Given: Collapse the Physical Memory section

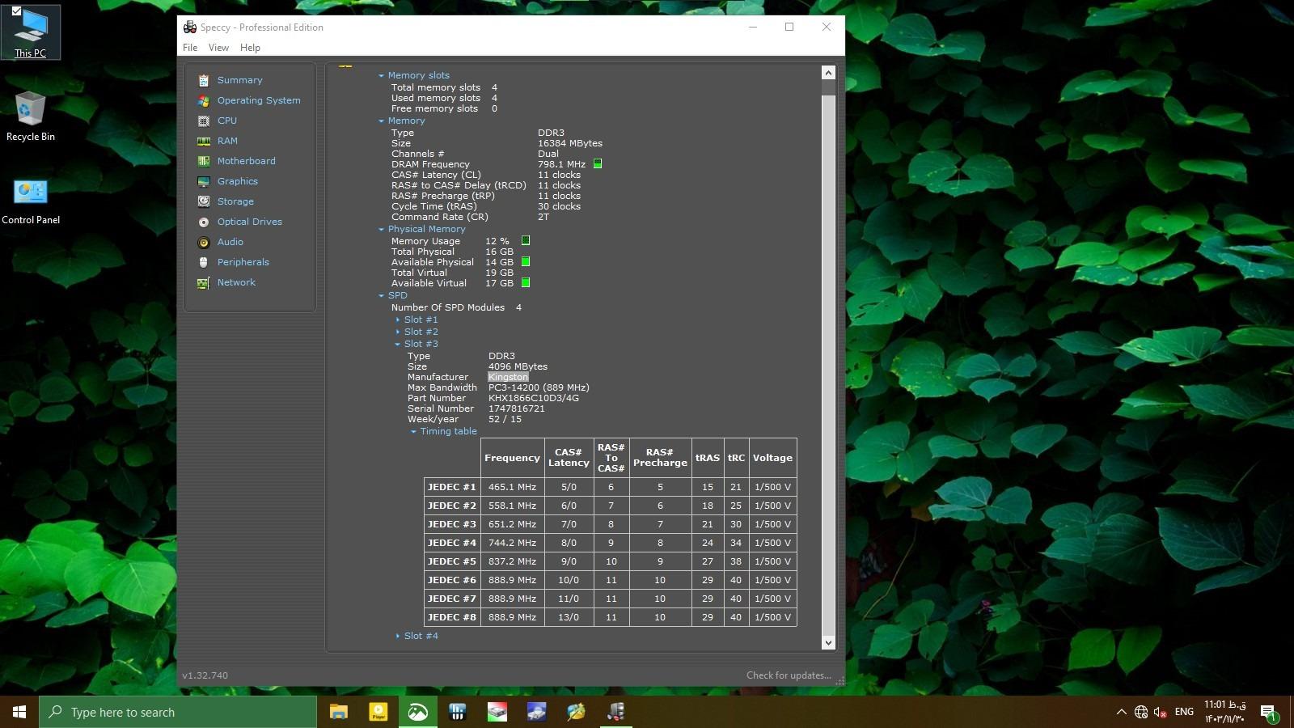Looking at the screenshot, I should point(381,229).
